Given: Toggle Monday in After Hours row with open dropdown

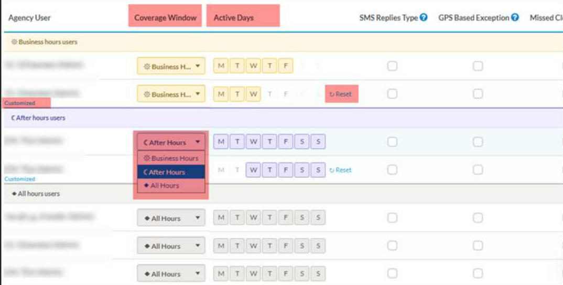Looking at the screenshot, I should coord(221,142).
